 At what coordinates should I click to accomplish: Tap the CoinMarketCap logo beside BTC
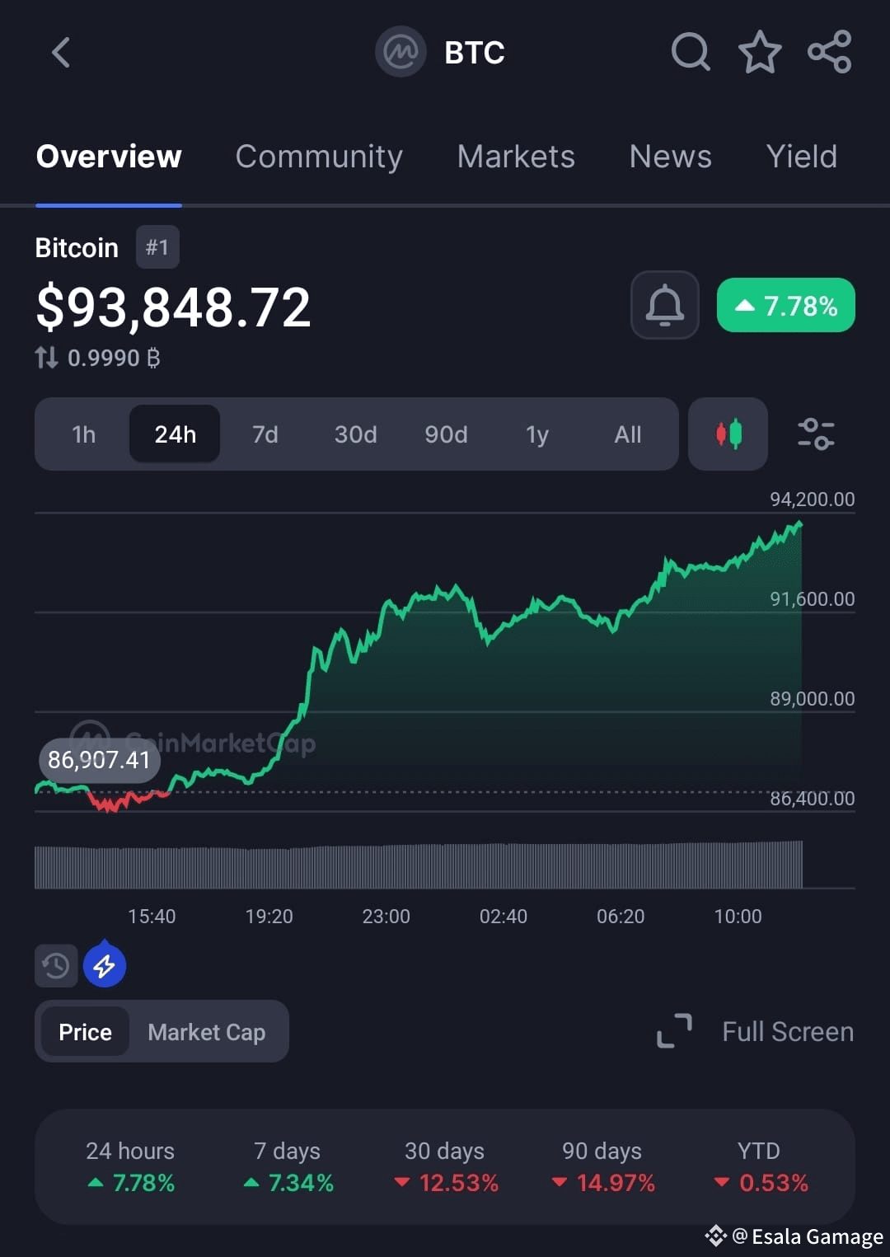tap(400, 53)
